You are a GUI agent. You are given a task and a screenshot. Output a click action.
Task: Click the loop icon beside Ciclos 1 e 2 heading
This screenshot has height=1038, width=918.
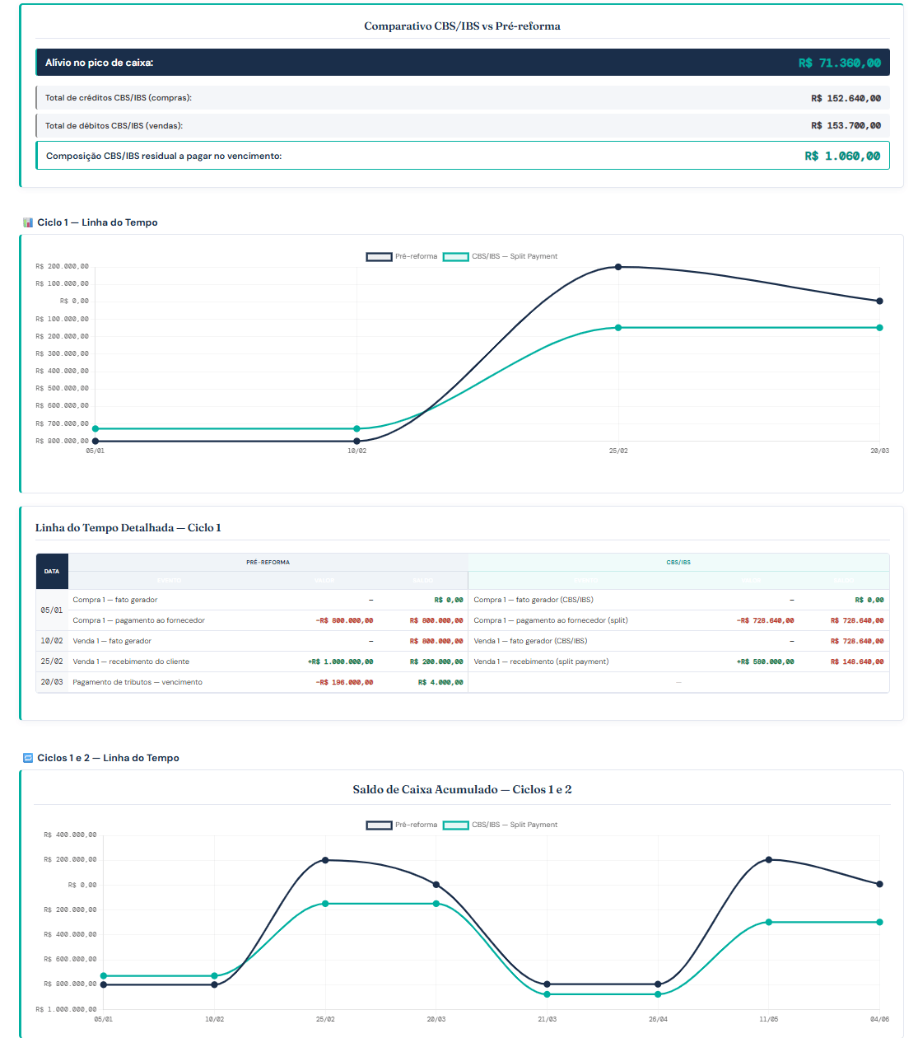click(28, 758)
